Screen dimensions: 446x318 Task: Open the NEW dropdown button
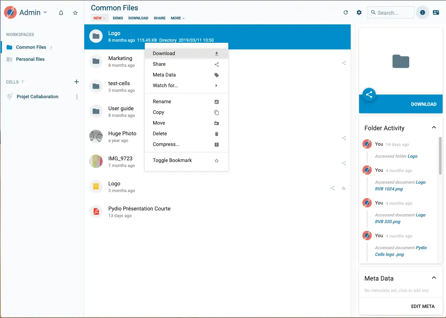click(100, 18)
